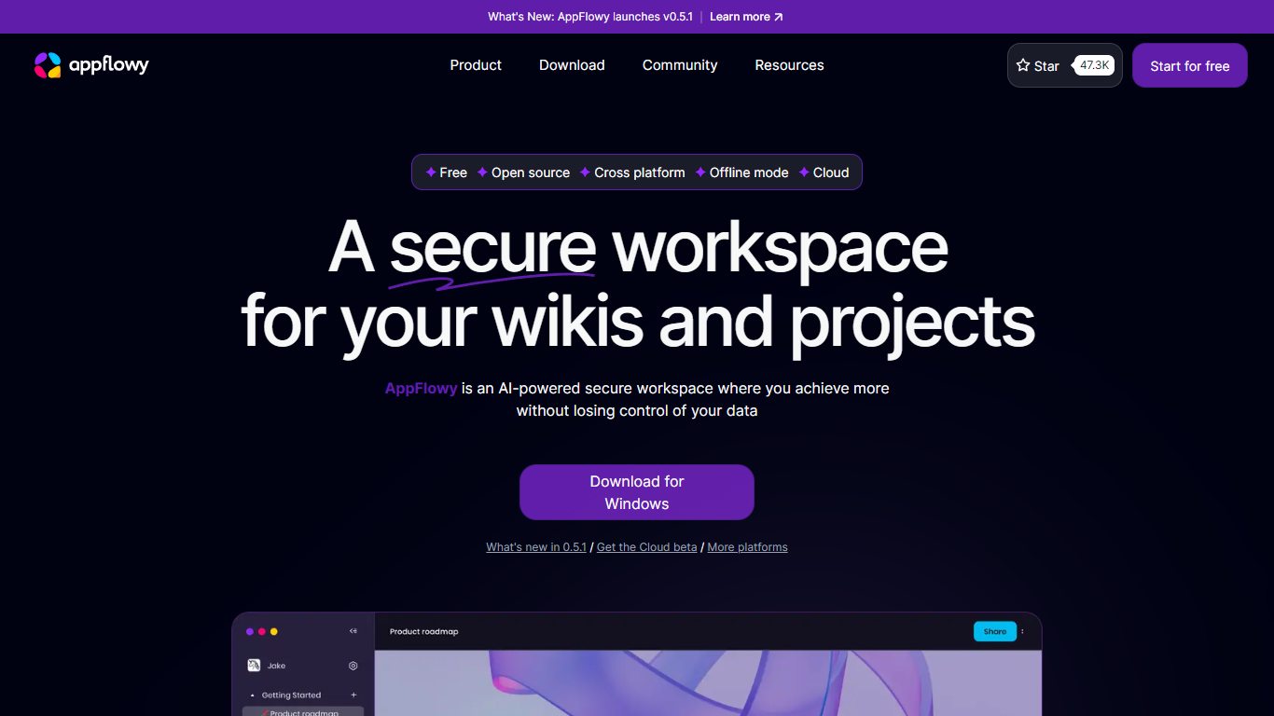Open the Product menu
The width and height of the screenshot is (1274, 716).
pyautogui.click(x=476, y=65)
